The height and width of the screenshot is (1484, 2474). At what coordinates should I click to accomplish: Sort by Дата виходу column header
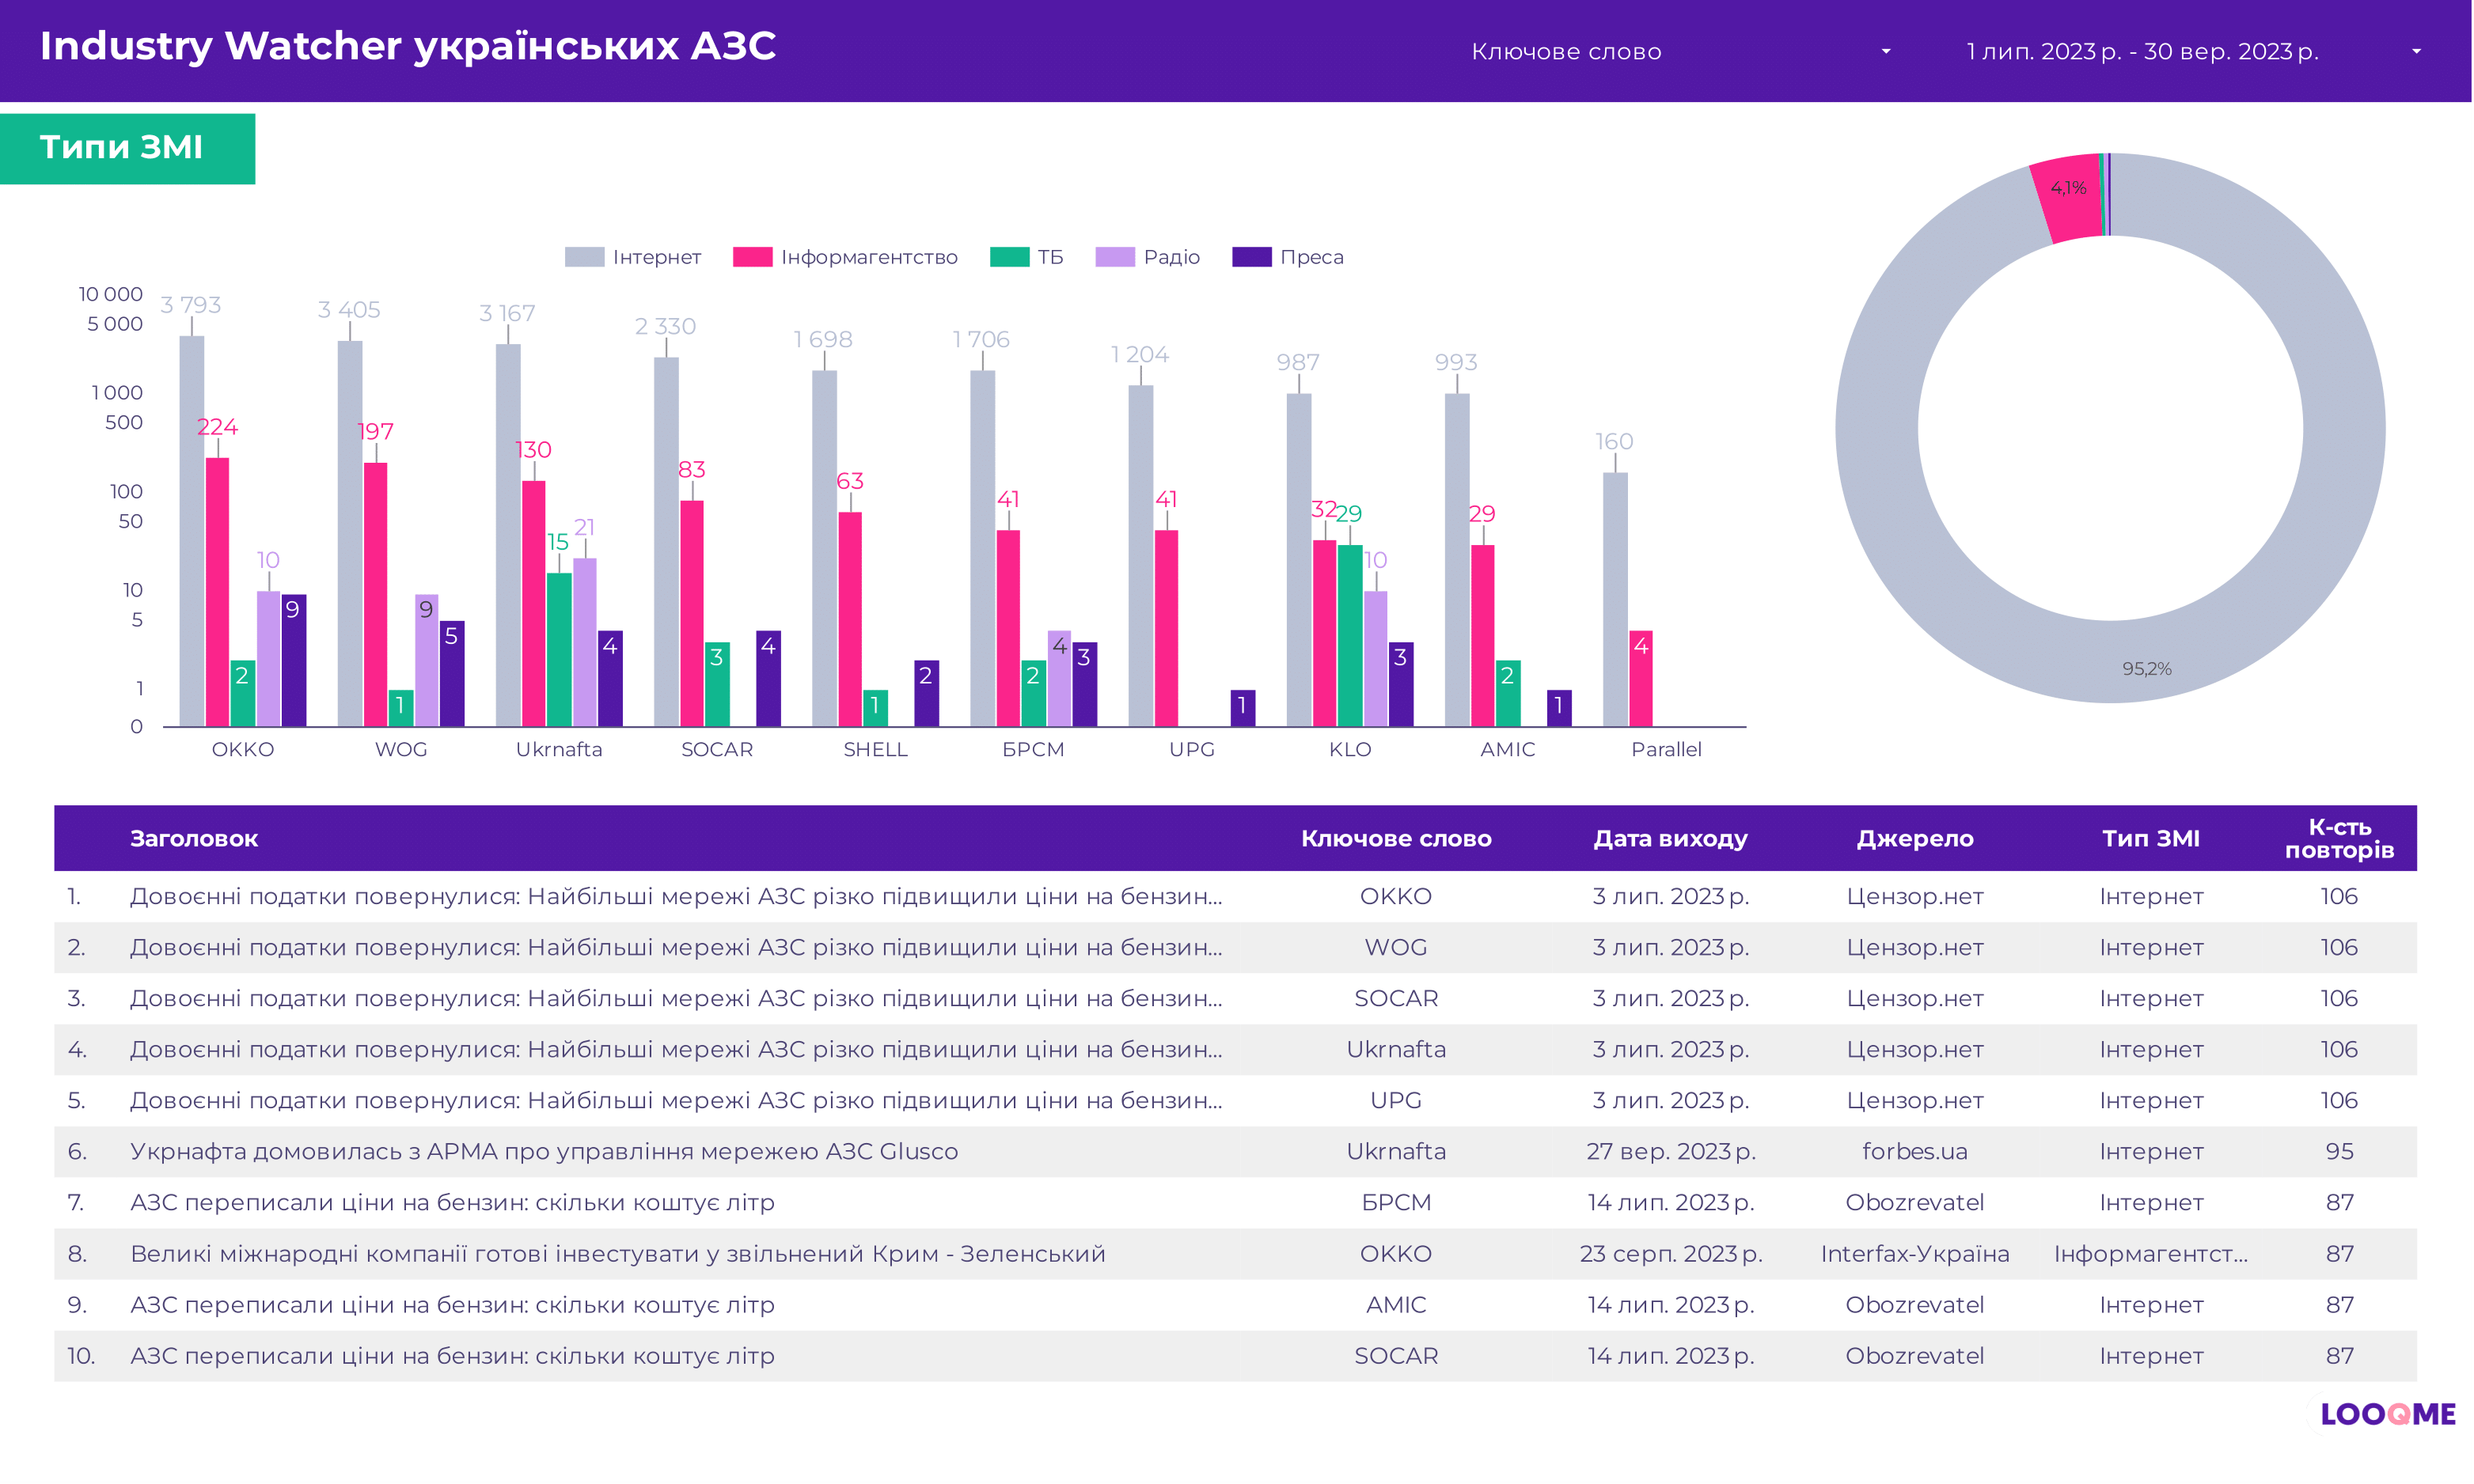(x=1670, y=838)
